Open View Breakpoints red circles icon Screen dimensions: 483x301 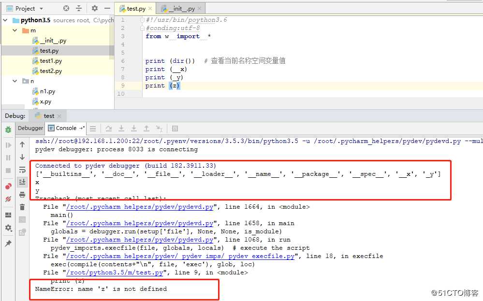tap(8, 186)
